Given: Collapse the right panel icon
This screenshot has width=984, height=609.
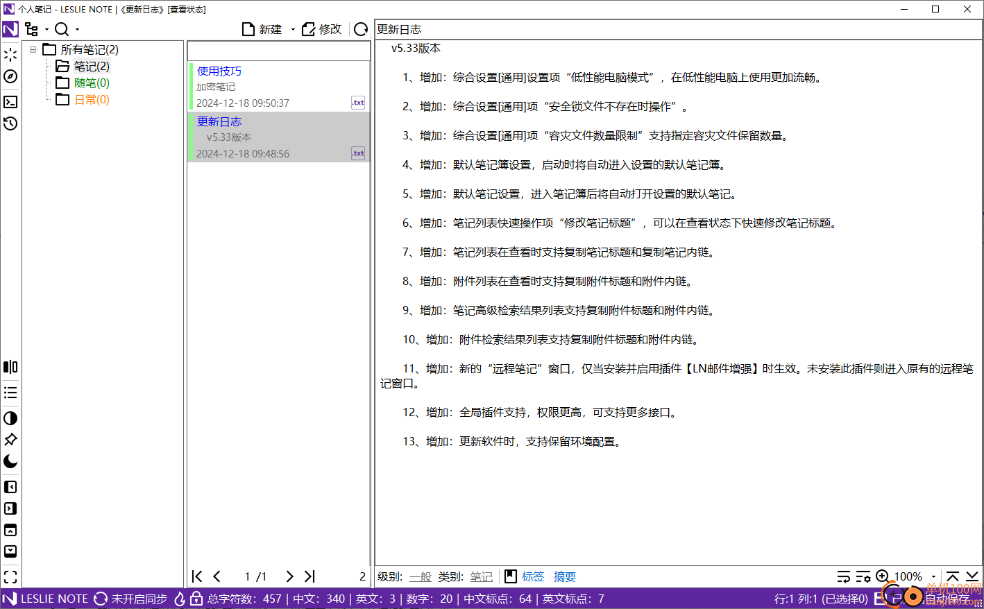Looking at the screenshot, I should (x=10, y=508).
